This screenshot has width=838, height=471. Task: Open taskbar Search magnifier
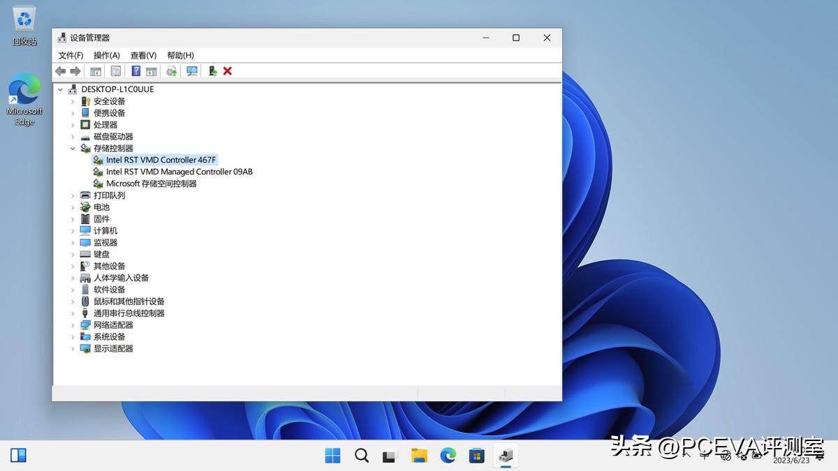[x=362, y=456]
